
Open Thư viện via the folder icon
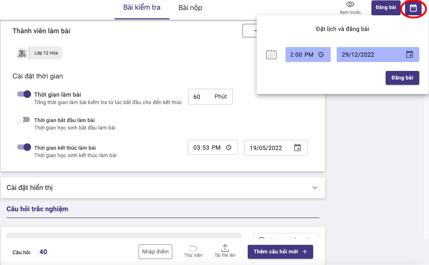tap(193, 248)
